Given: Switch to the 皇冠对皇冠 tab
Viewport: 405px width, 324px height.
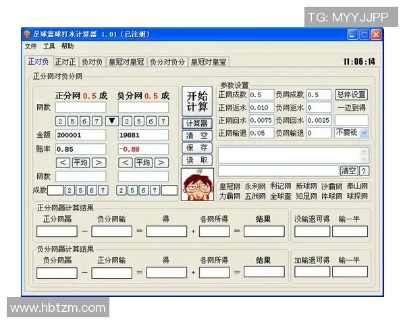Looking at the screenshot, I should [x=126, y=62].
